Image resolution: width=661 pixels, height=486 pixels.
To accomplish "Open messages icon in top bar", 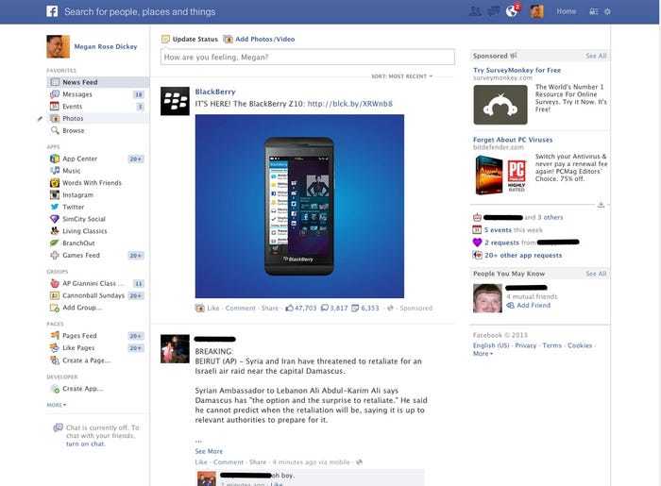I will 493,11.
